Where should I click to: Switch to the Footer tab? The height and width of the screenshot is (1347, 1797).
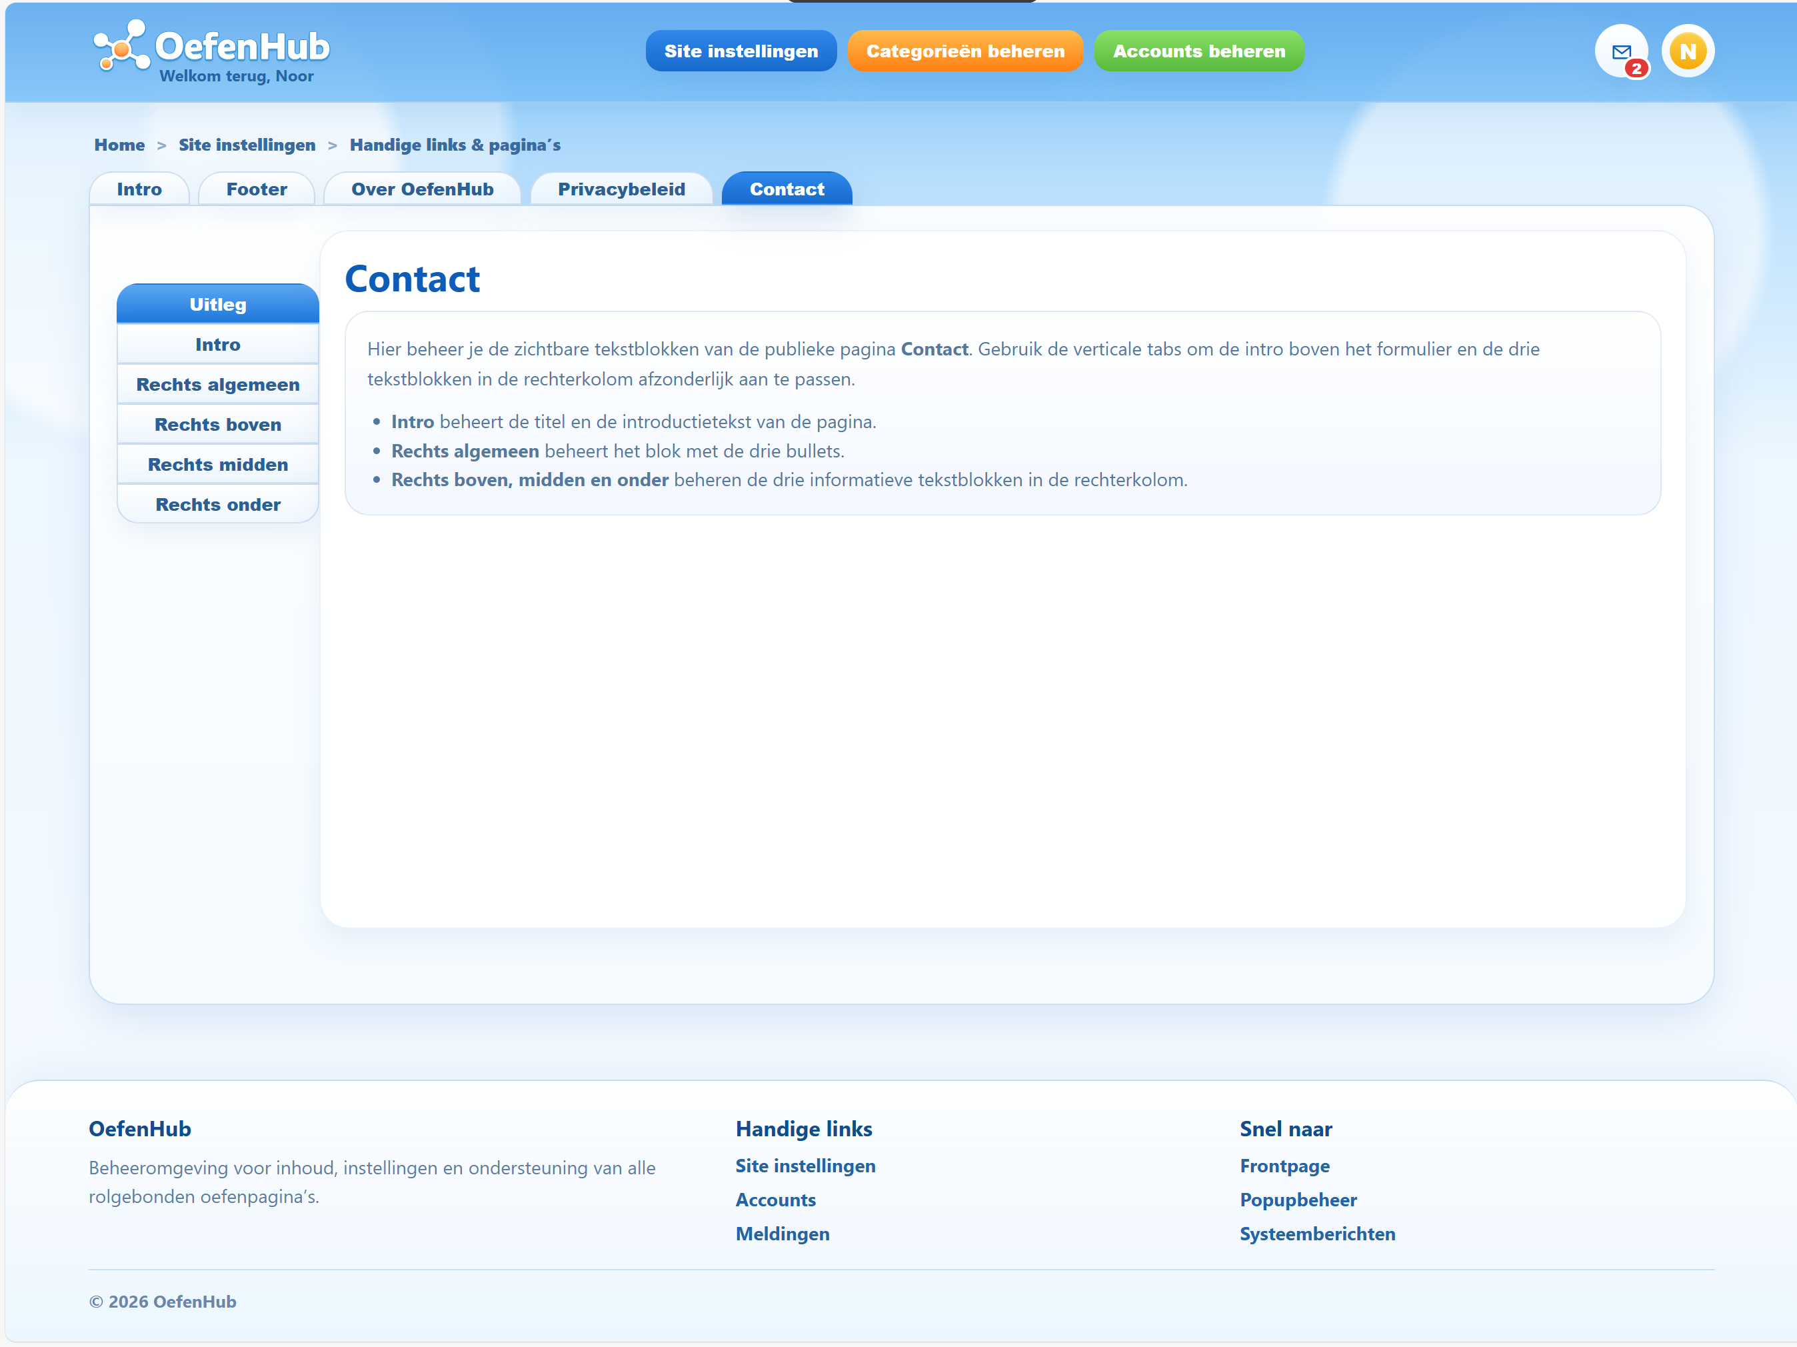pyautogui.click(x=257, y=189)
